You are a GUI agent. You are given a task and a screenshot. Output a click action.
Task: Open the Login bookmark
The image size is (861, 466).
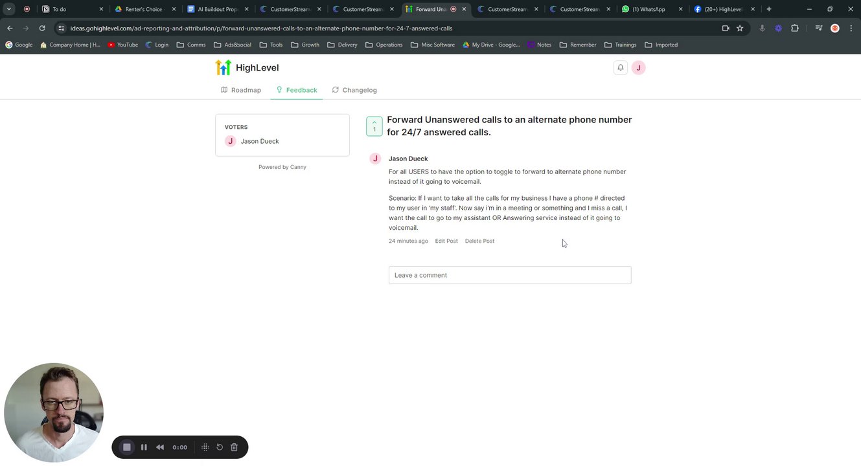click(157, 45)
